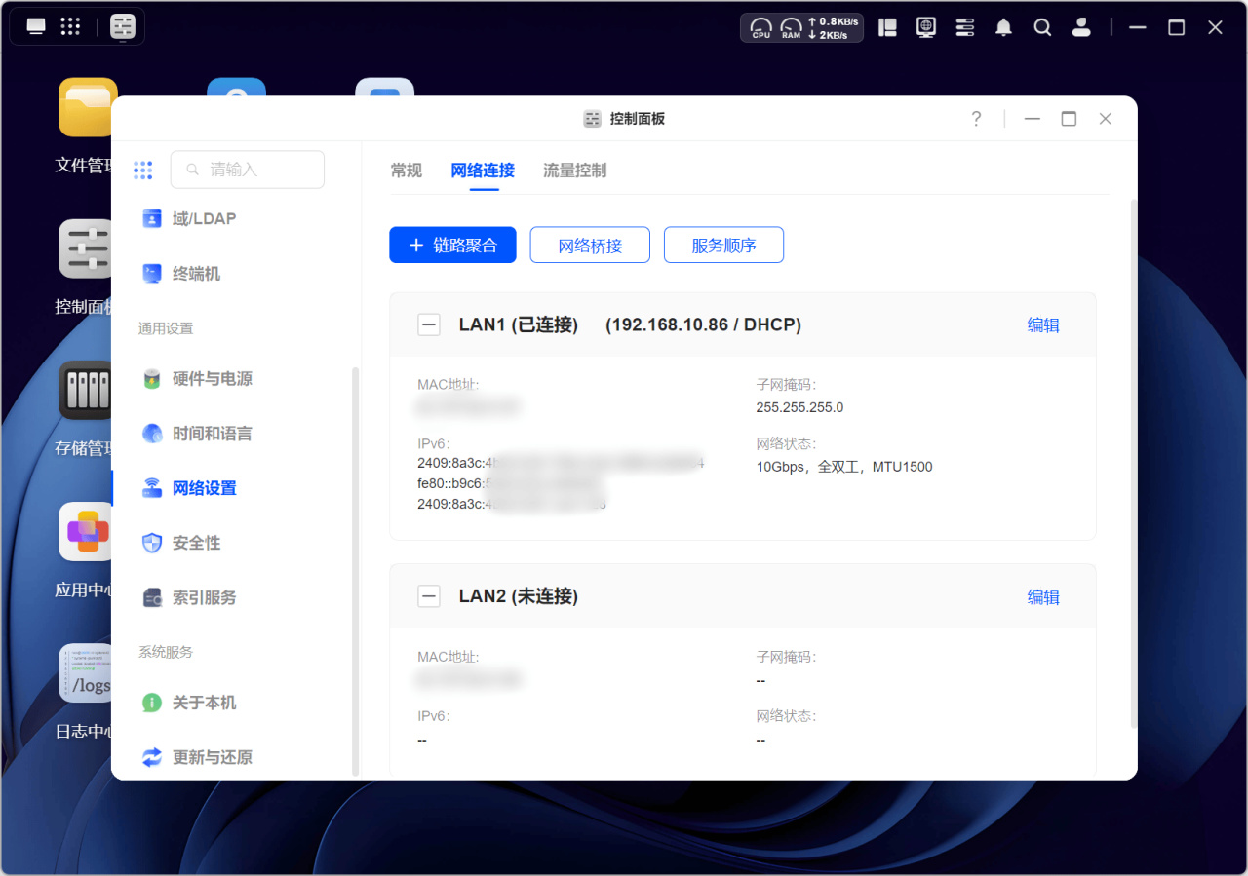Click the 控制面板 window title

click(x=637, y=119)
